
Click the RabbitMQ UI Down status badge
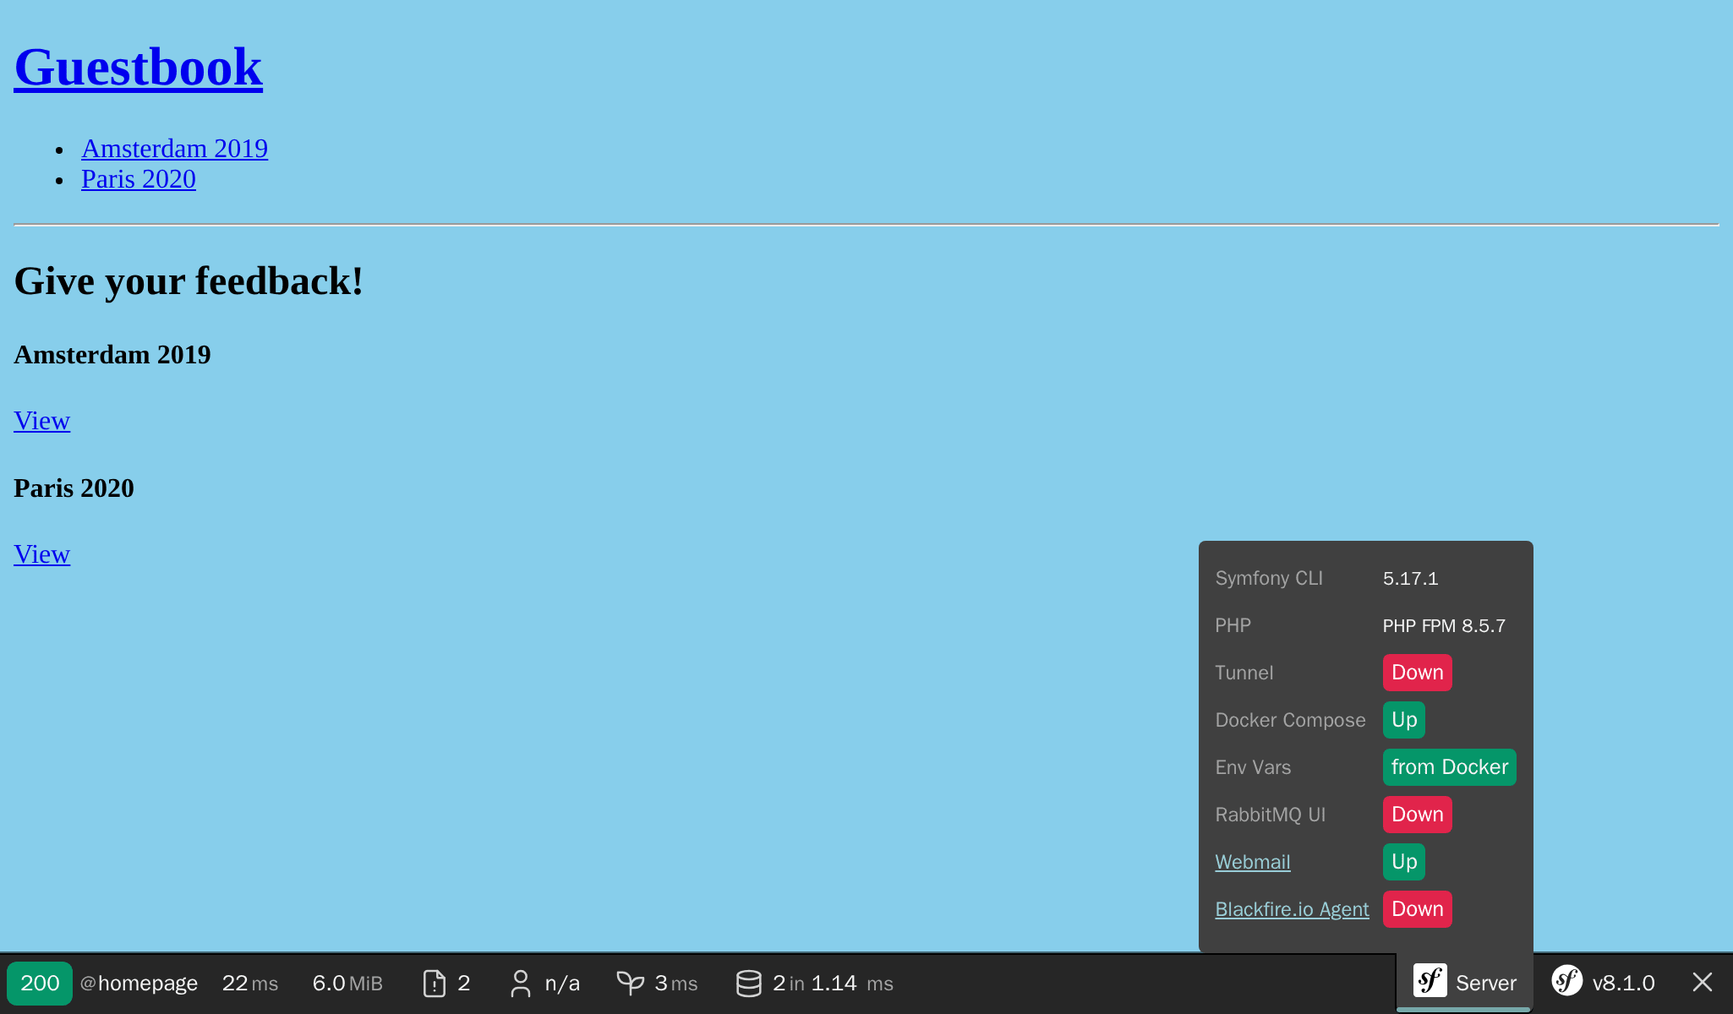tap(1418, 815)
